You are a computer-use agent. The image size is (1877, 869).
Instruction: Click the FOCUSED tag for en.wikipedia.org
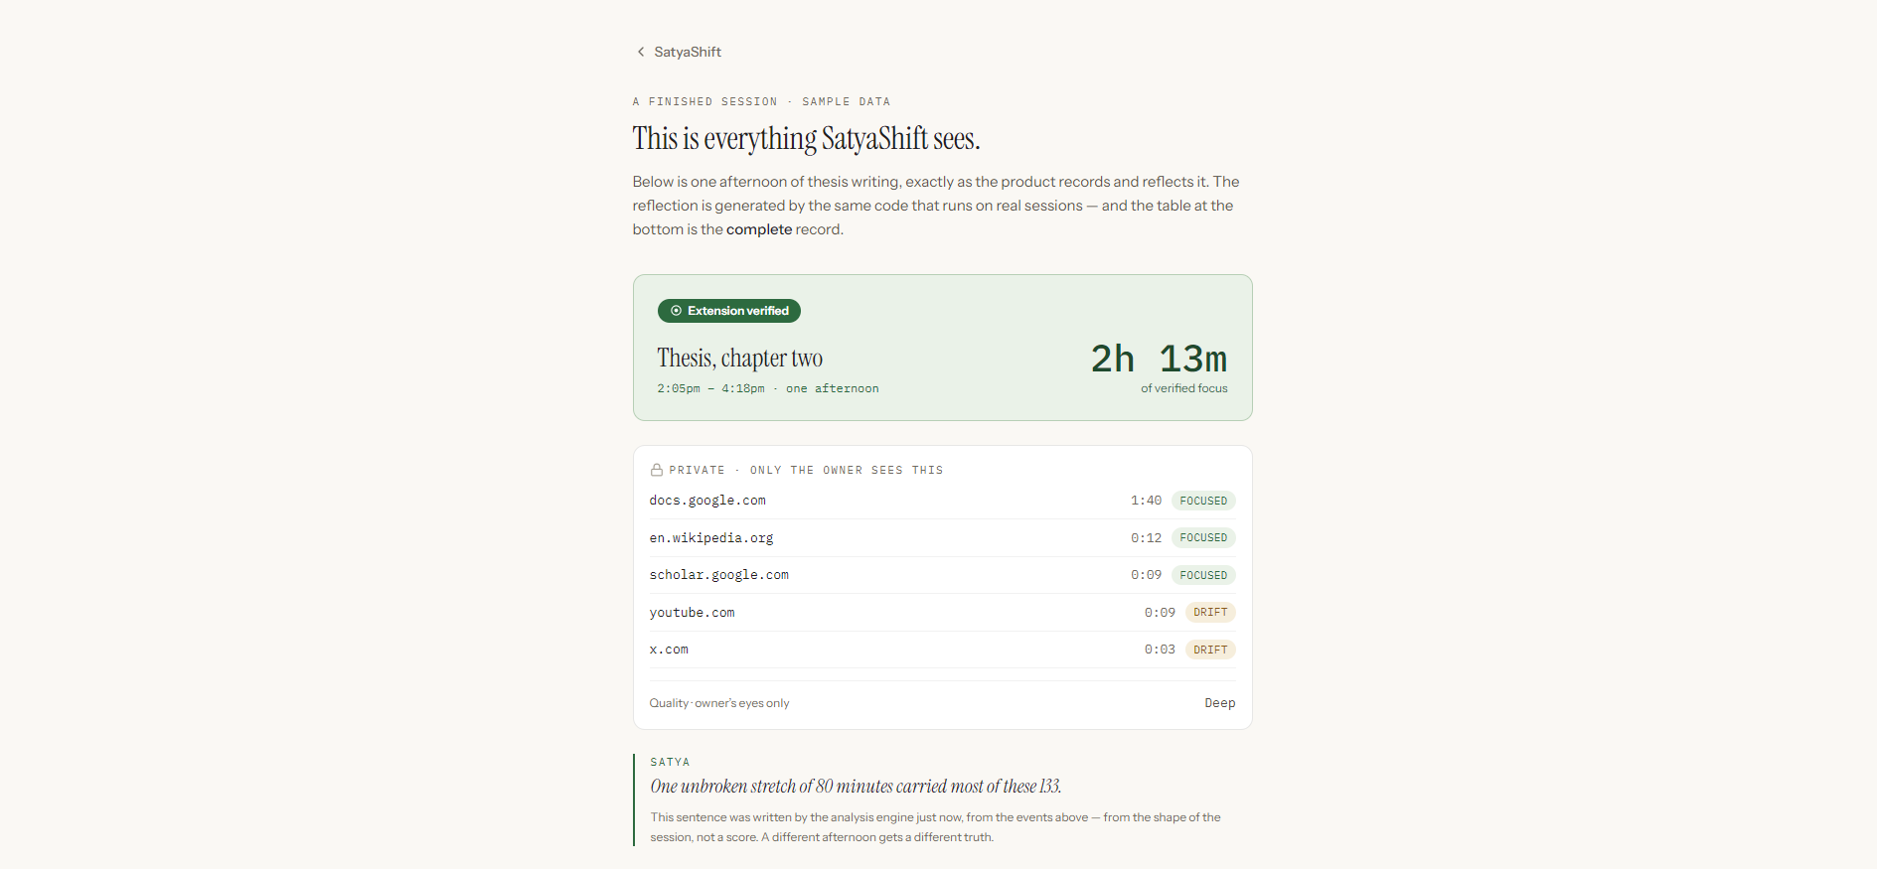(1203, 537)
